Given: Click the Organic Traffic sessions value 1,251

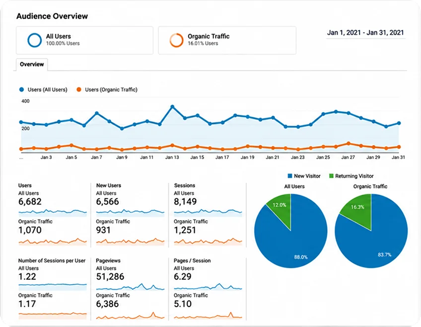Looking at the screenshot, I should pyautogui.click(x=185, y=230).
